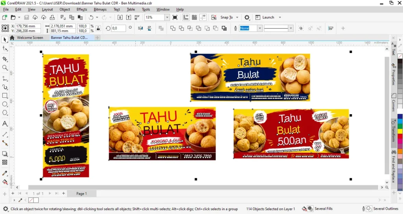Open the Effects menu
The image size is (403, 214).
click(82, 9)
